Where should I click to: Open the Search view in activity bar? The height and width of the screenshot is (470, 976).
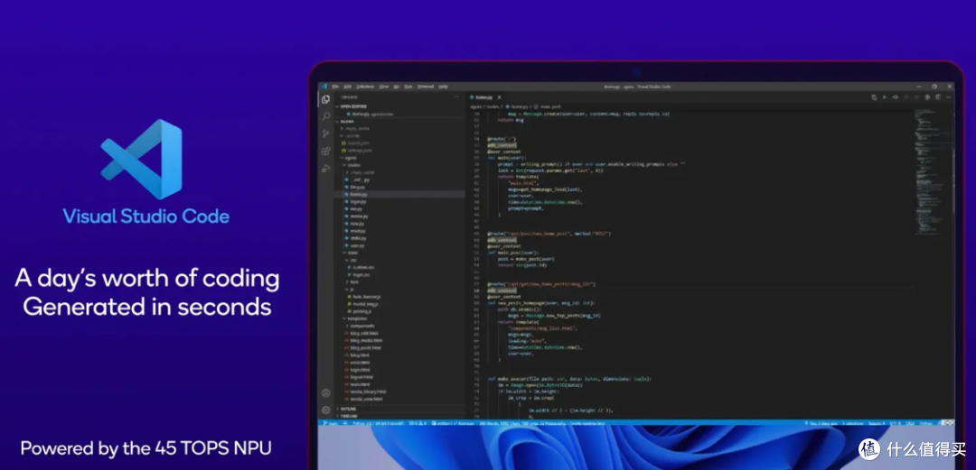[325, 116]
